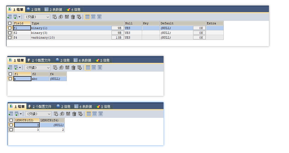289x153 pixels.
Task: Click save changes icon in top Field/Type panel
Action: point(67,17)
